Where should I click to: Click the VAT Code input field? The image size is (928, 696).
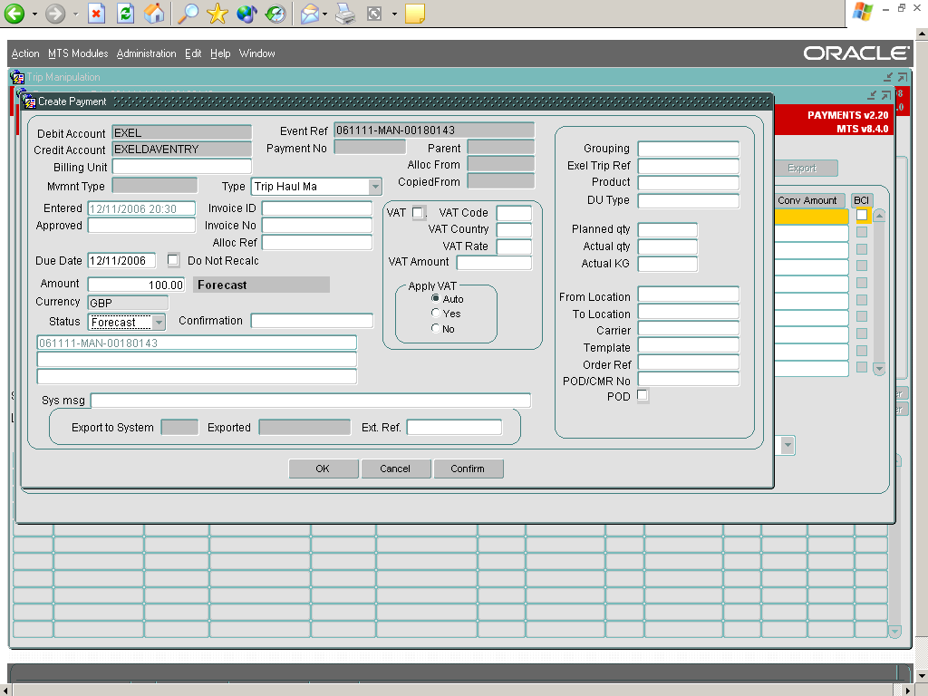click(x=515, y=213)
